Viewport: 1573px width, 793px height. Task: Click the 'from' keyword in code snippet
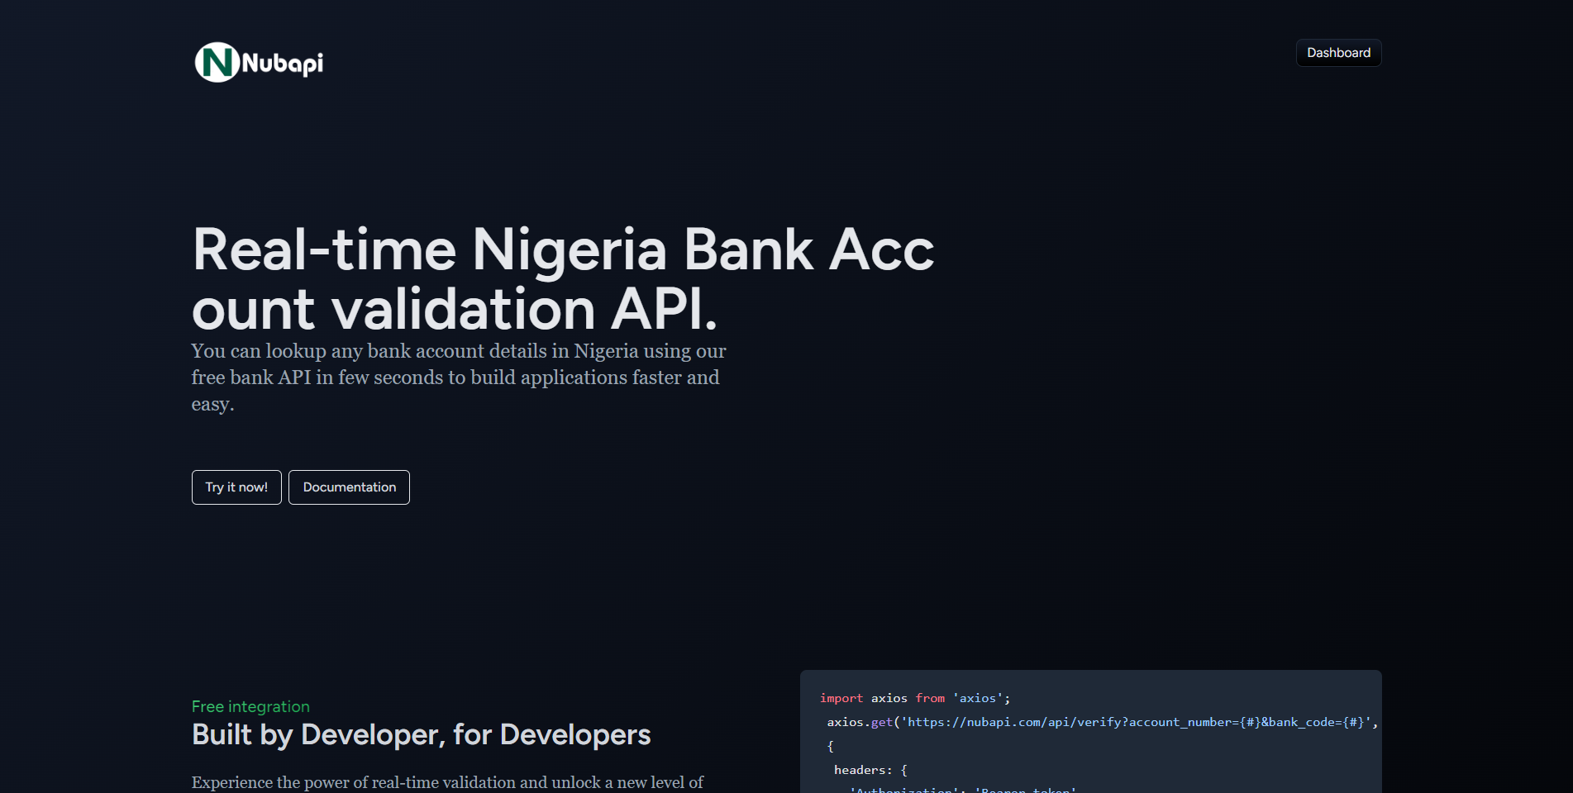click(x=930, y=698)
